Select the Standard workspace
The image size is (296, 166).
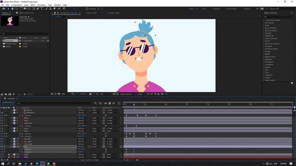(x=216, y=9)
